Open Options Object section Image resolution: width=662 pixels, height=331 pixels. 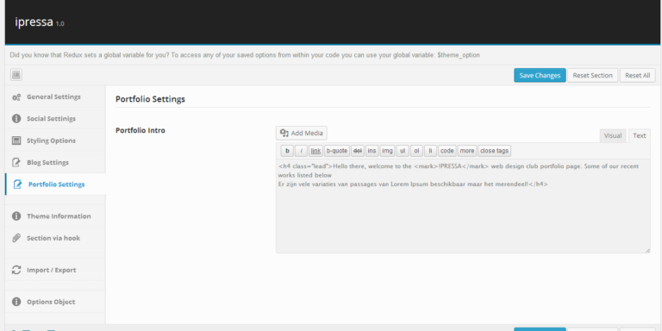click(55, 302)
